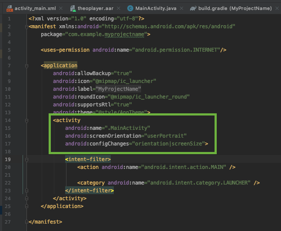Viewport: 281px width, 231px height.
Task: Click line number 19 in the gutter
Action: point(9,159)
